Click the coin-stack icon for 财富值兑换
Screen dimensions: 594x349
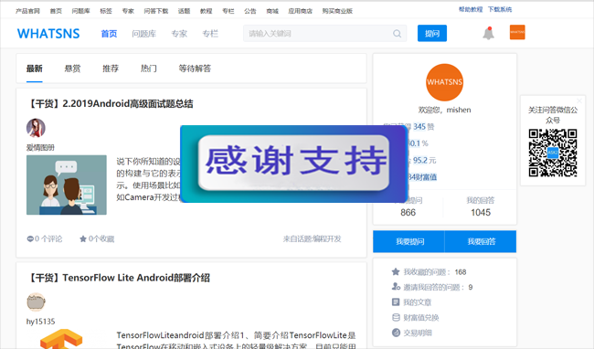[396, 317]
